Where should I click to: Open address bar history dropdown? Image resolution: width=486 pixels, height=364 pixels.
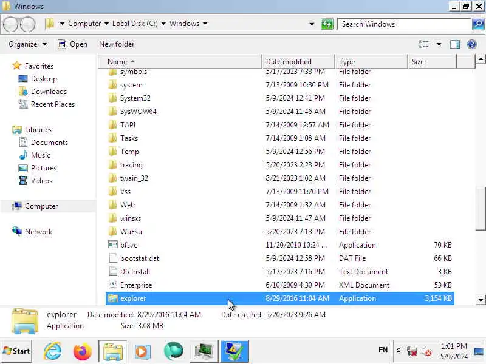point(312,24)
